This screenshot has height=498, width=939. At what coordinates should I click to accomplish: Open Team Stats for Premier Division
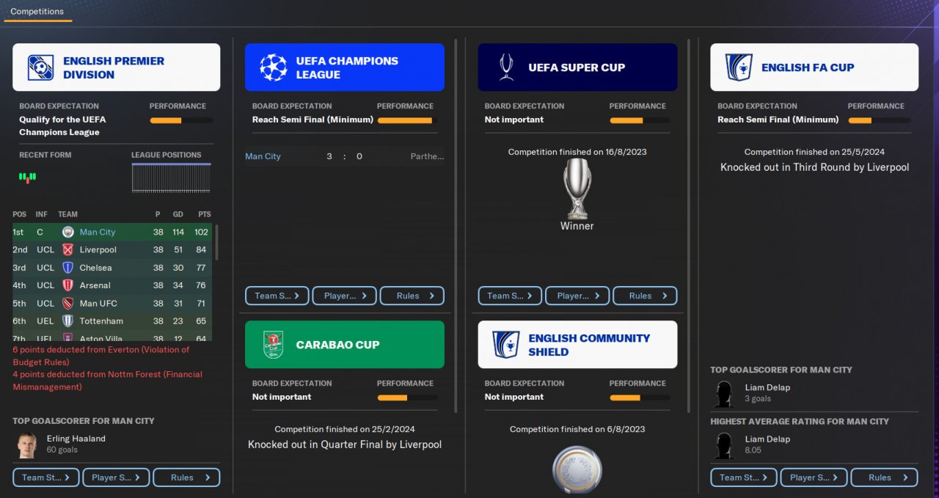click(x=45, y=477)
